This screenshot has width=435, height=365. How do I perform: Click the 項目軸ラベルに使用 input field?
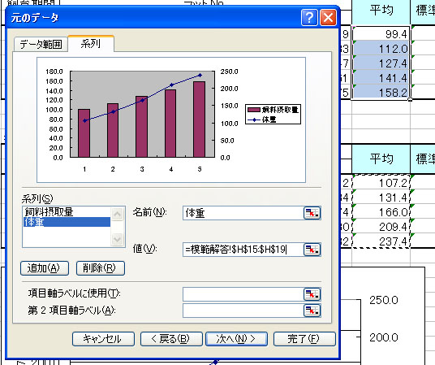coord(243,294)
